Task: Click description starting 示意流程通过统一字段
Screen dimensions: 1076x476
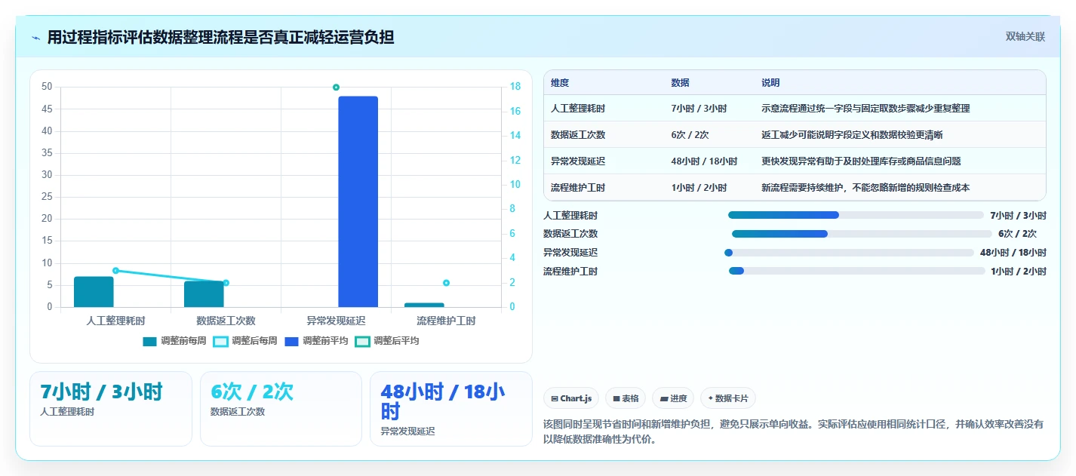Action: (865, 109)
